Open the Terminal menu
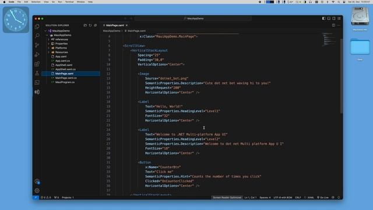The image size is (373, 210). pyautogui.click(x=69, y=2)
